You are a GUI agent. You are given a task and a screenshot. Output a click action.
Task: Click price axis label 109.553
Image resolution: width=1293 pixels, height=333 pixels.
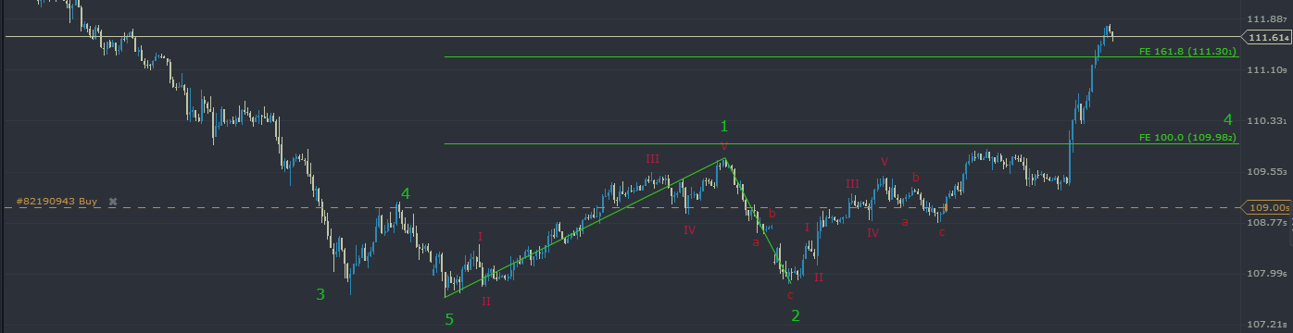[x=1268, y=171]
